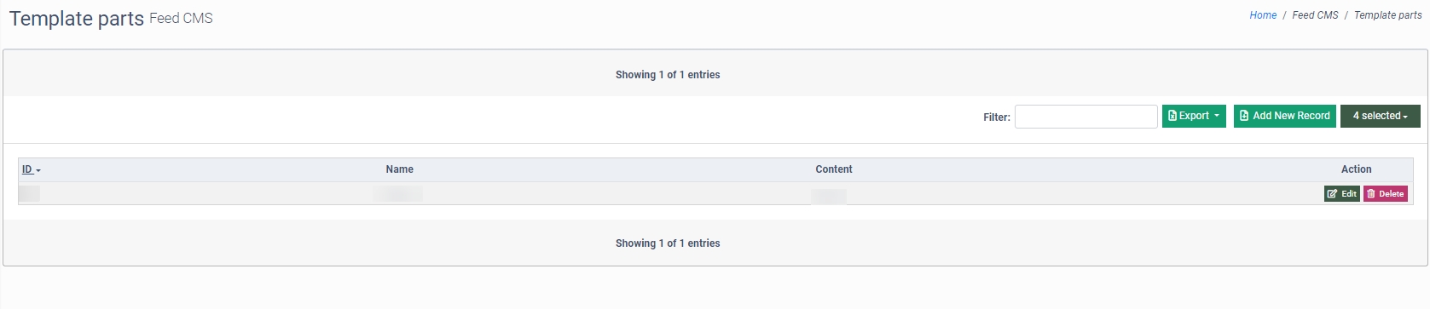
Task: Open the Export dropdown caret
Action: click(x=1217, y=116)
